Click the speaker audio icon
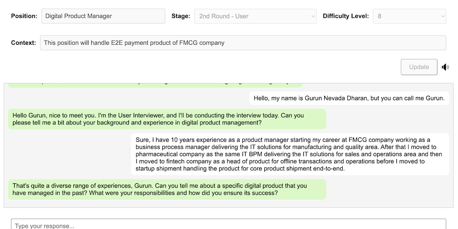This screenshot has height=229, width=458. pyautogui.click(x=445, y=67)
